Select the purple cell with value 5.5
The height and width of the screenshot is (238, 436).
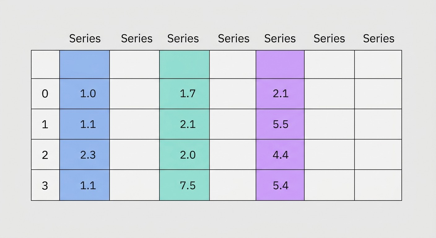pyautogui.click(x=280, y=124)
